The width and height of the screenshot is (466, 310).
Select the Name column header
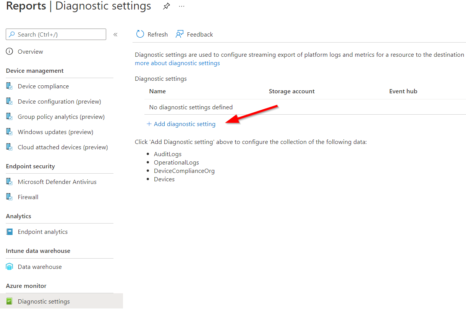click(158, 91)
